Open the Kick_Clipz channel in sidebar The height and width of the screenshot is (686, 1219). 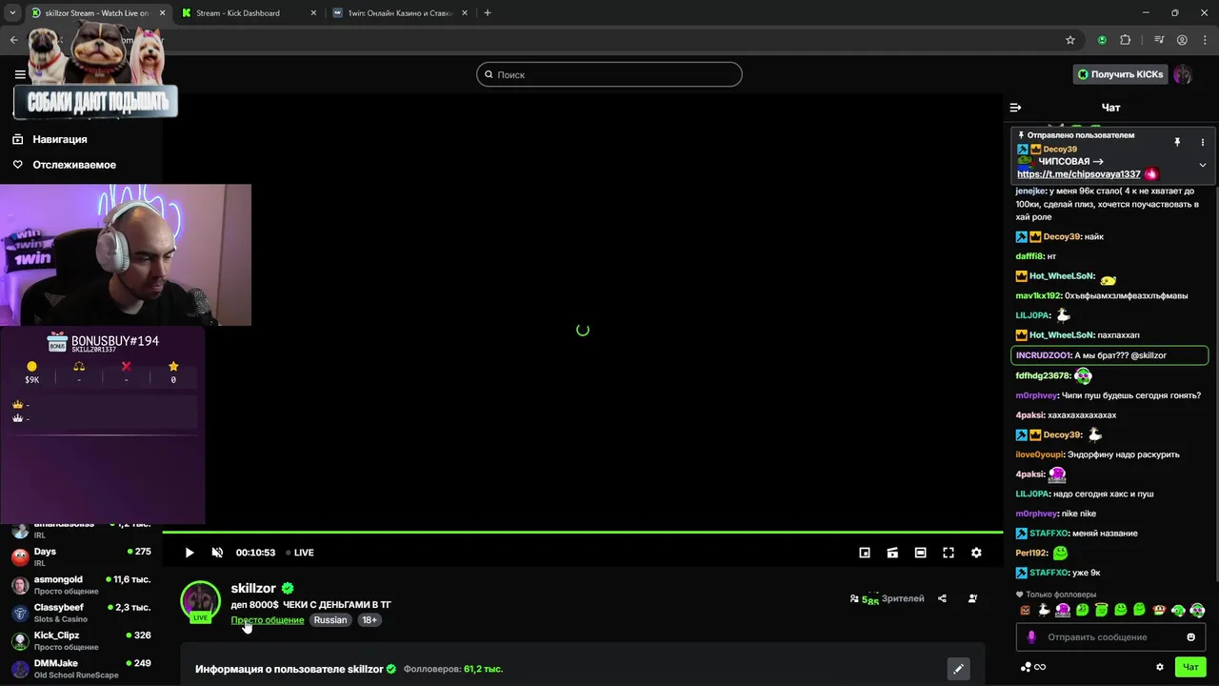tap(81, 640)
